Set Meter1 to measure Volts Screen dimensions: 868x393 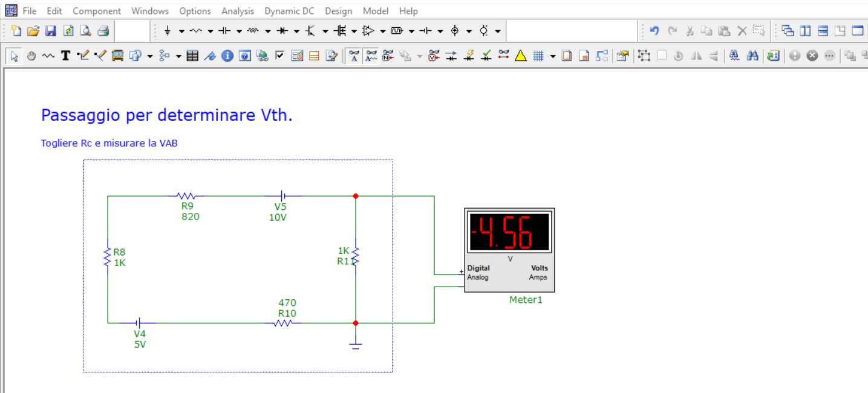[x=539, y=268]
